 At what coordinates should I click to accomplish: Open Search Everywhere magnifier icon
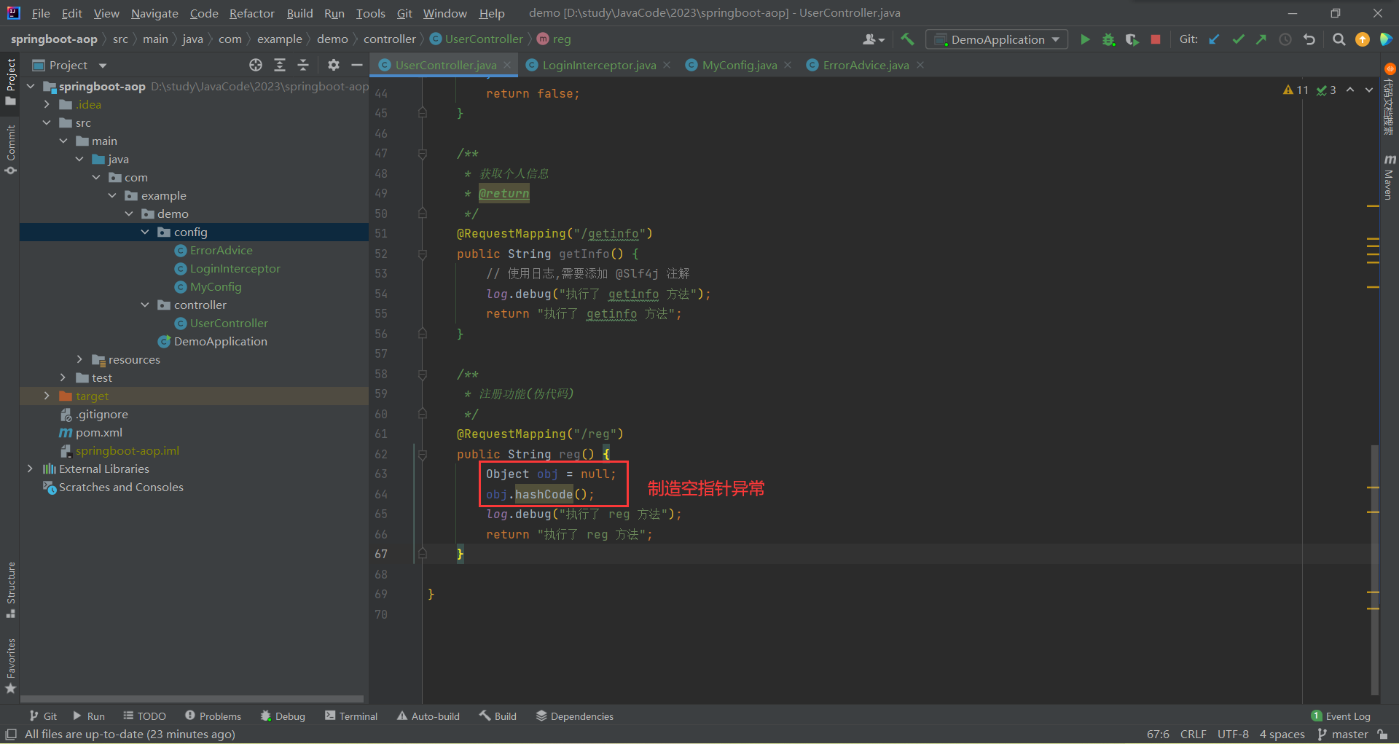click(1339, 39)
